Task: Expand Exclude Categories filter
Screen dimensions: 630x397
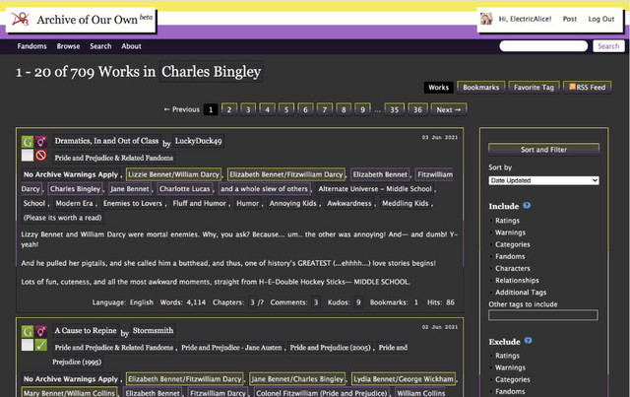Action: point(512,379)
